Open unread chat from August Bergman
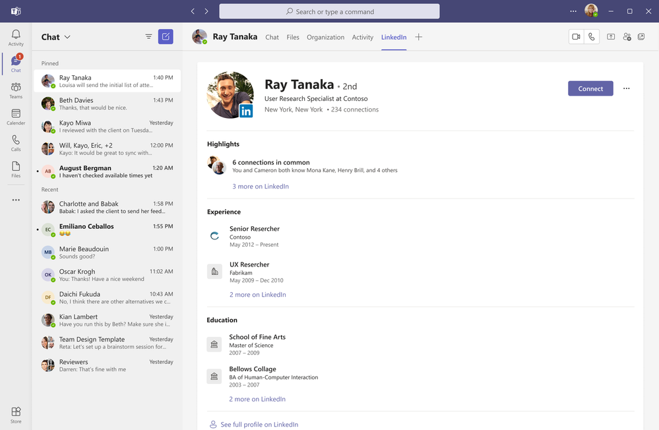659x430 pixels. (107, 171)
